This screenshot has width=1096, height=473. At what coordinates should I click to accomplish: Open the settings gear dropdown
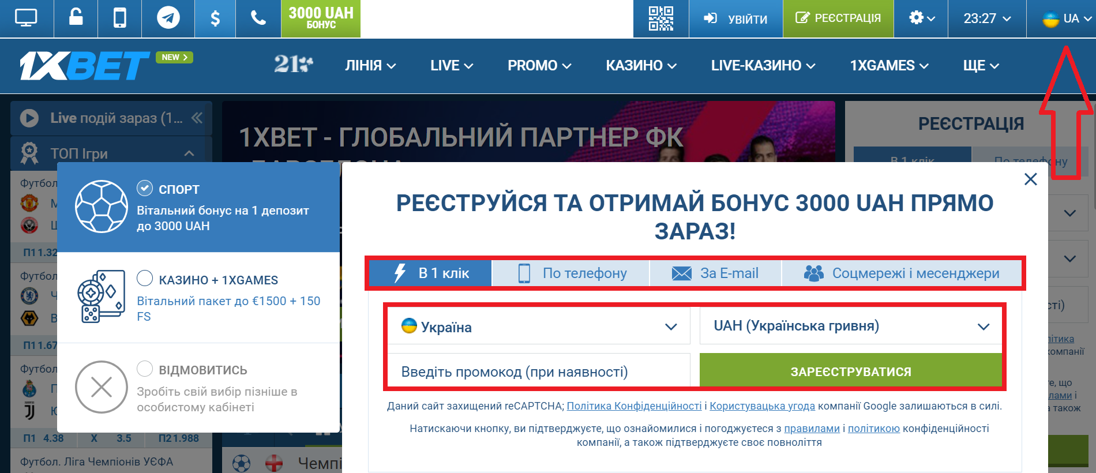921,18
